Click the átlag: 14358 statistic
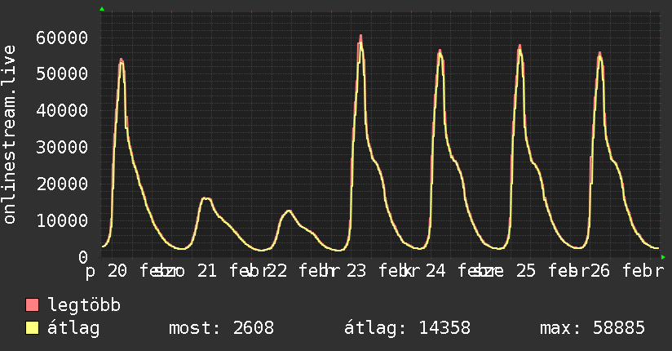Screen dimensions: 672x351 407,328
